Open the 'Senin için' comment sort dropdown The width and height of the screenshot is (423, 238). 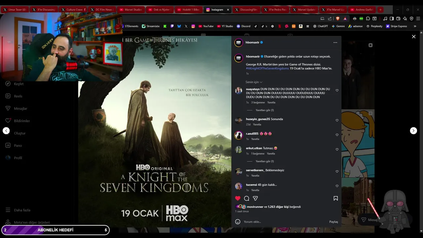(x=254, y=82)
